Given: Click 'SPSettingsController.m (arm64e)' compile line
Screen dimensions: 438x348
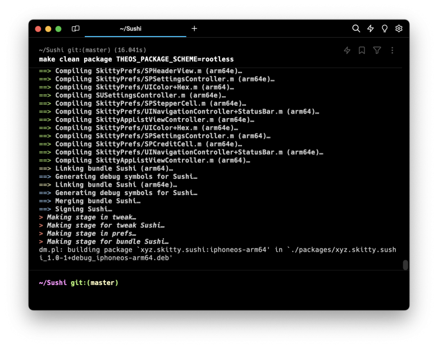Looking at the screenshot, I should click(x=157, y=79).
